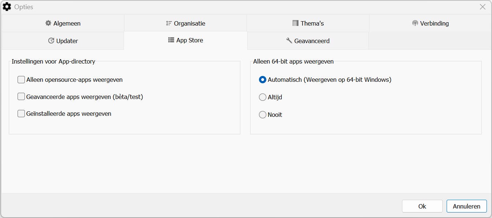This screenshot has height=218, width=492.
Task: Click the gear icon in the Opties title bar
Action: coord(7,7)
